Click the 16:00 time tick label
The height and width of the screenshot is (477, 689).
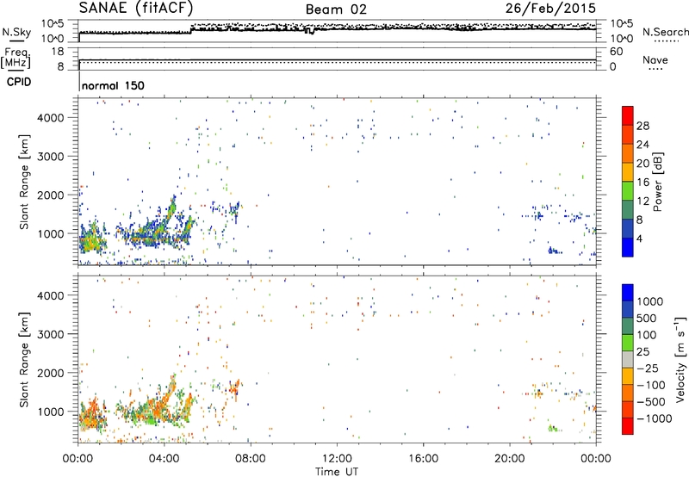pyautogui.click(x=423, y=459)
